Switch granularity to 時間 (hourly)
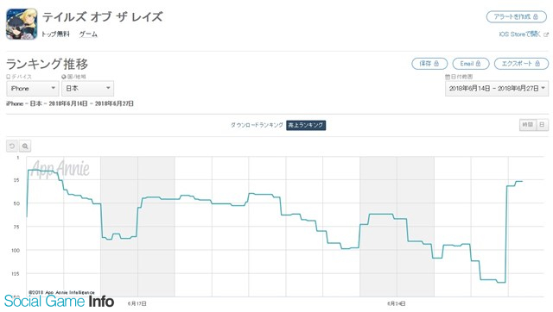 point(528,125)
